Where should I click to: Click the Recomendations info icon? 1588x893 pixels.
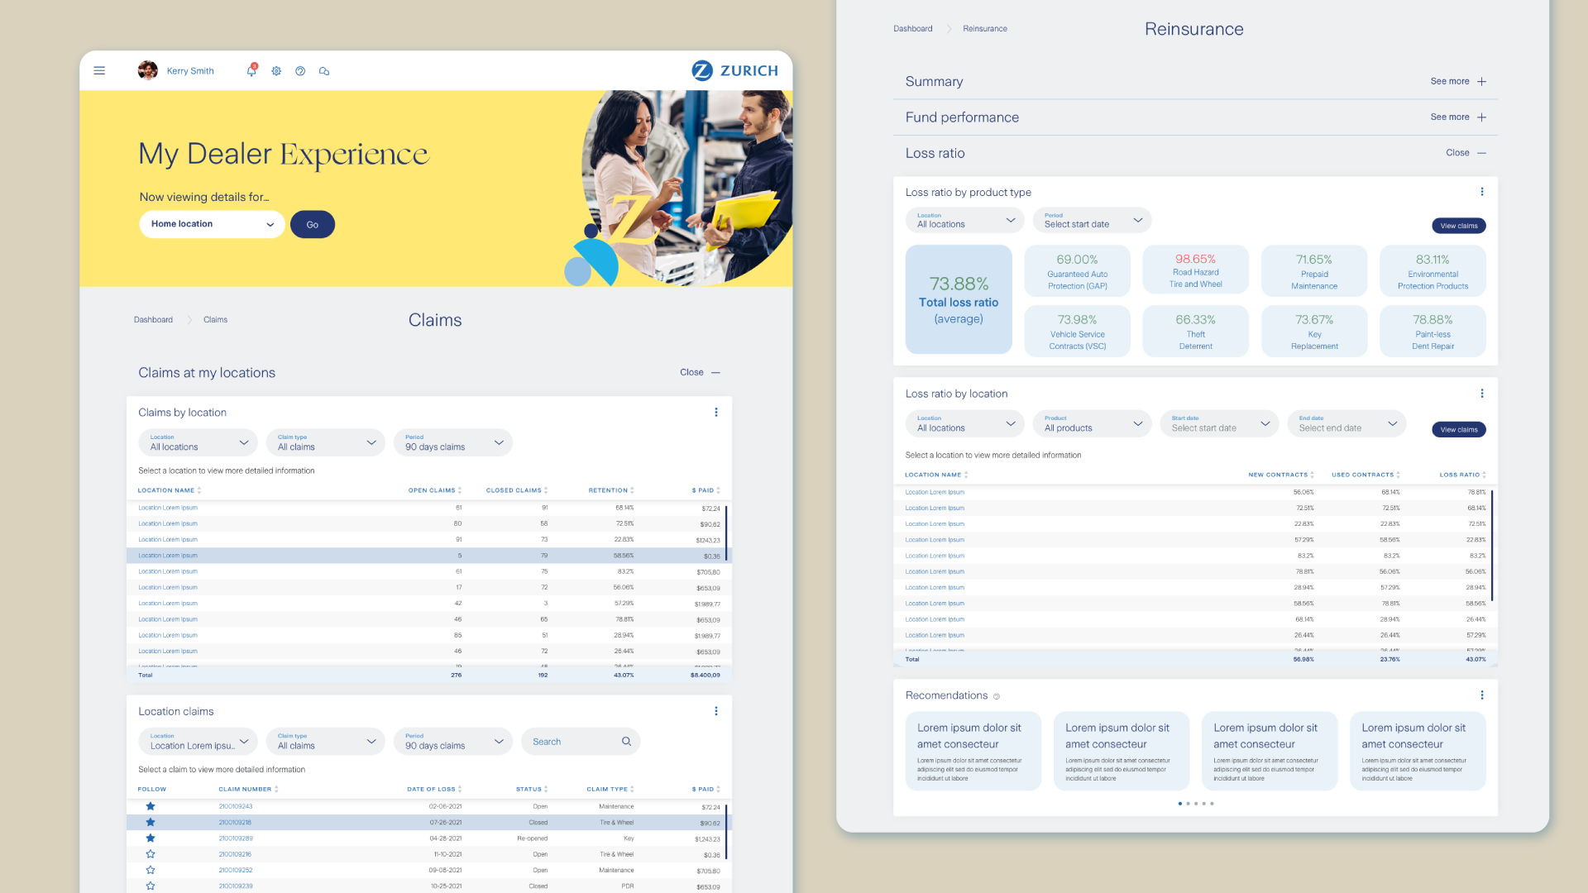pyautogui.click(x=997, y=696)
